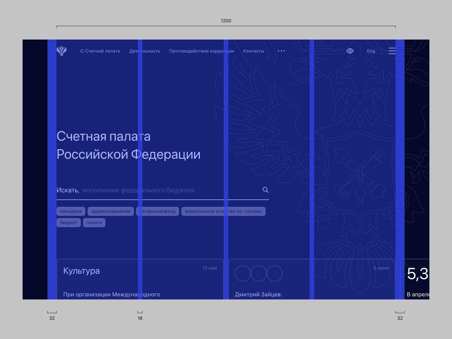Open the hamburger menu icon
The height and width of the screenshot is (339, 452).
pyautogui.click(x=392, y=51)
